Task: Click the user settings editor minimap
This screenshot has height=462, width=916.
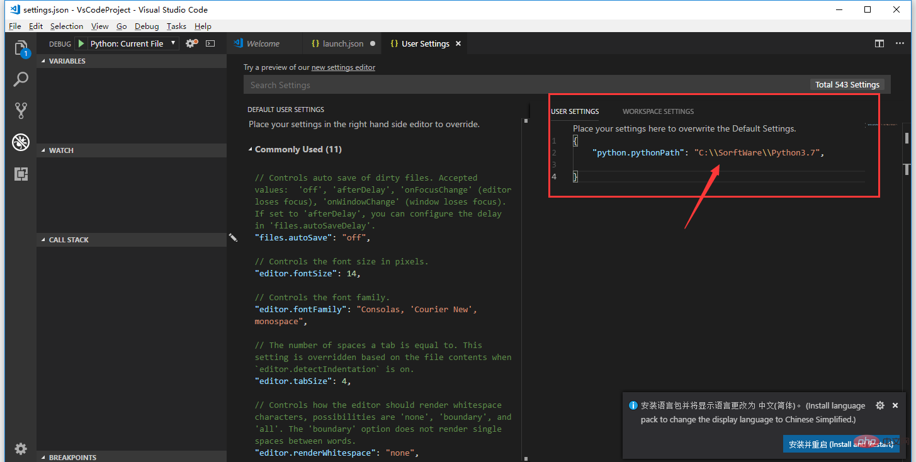Action: tap(881, 126)
